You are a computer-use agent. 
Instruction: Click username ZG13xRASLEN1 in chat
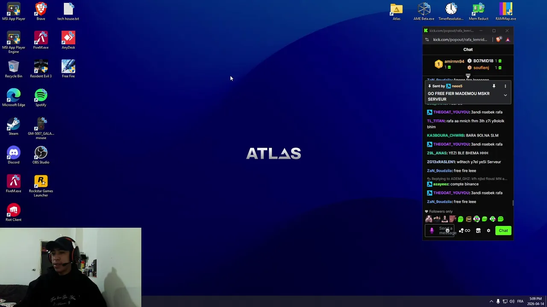441,162
